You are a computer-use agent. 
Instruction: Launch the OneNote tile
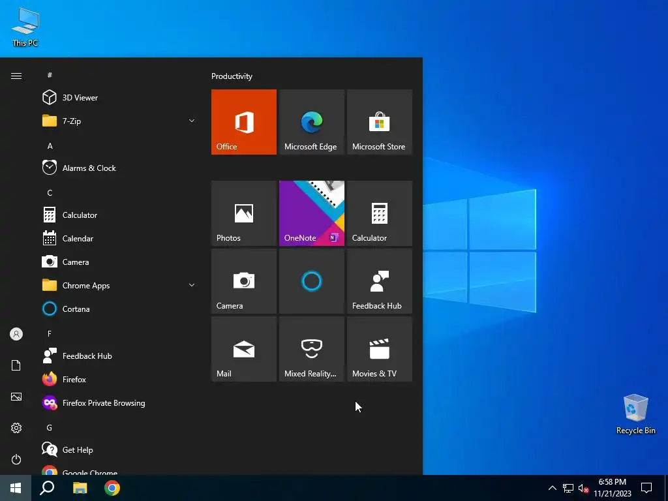click(x=311, y=213)
